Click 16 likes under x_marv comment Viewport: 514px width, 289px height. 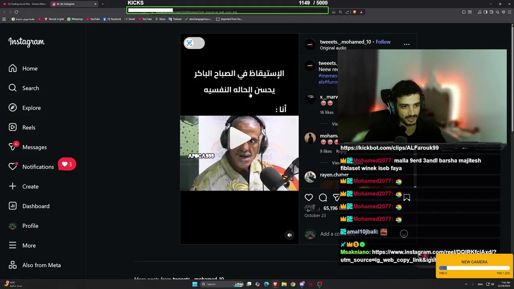click(x=326, y=112)
